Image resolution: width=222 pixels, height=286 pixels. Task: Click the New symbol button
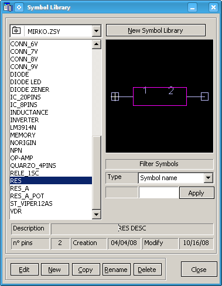54,270
